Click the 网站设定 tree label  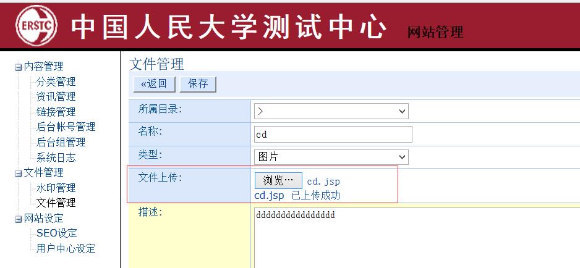coord(43,219)
